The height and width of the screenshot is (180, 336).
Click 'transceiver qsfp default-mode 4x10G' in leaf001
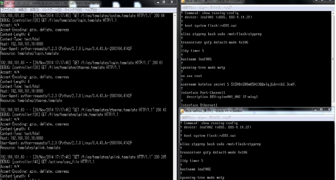tap(215, 42)
